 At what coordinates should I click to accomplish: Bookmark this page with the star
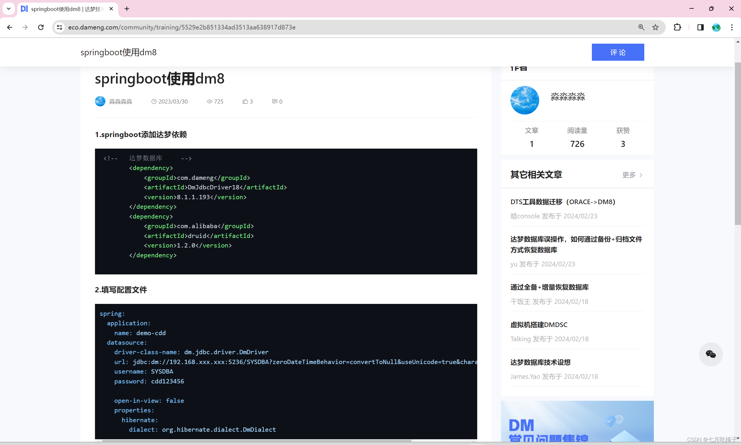(x=655, y=27)
